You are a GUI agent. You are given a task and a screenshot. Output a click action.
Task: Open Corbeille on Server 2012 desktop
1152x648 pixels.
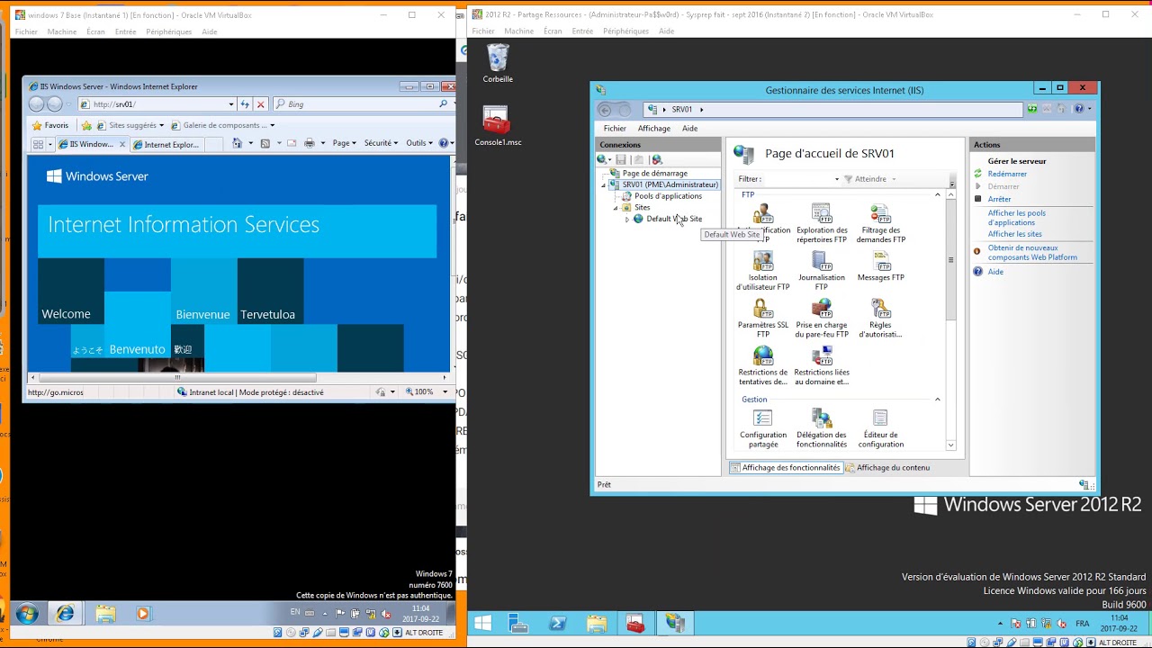(x=498, y=64)
